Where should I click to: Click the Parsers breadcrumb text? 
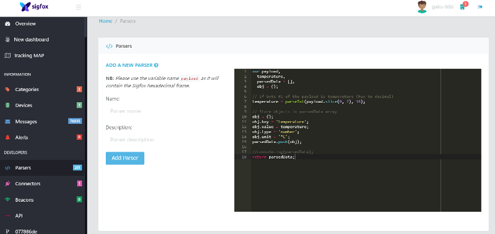point(128,21)
